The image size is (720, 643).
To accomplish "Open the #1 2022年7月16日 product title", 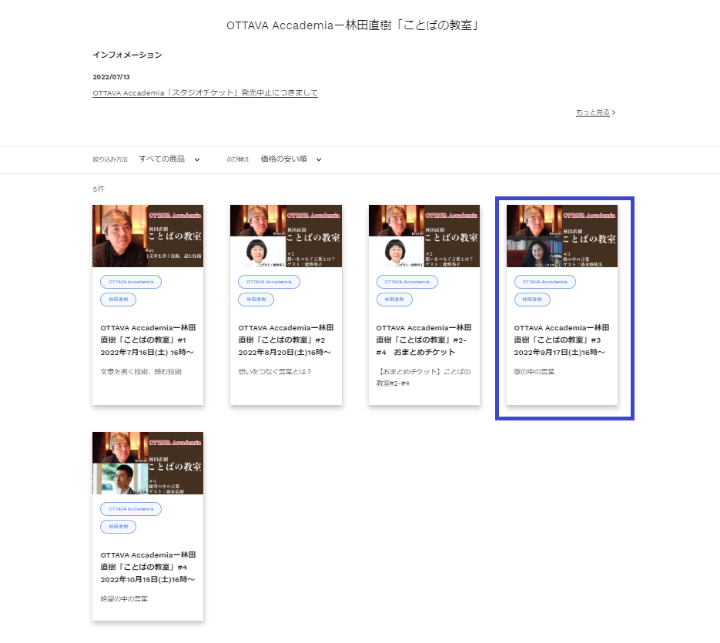I will pos(147,340).
